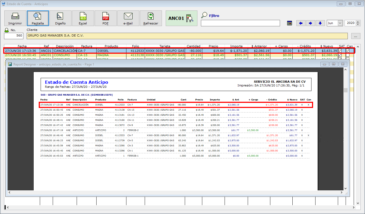Export report to Excel

(x=83, y=18)
